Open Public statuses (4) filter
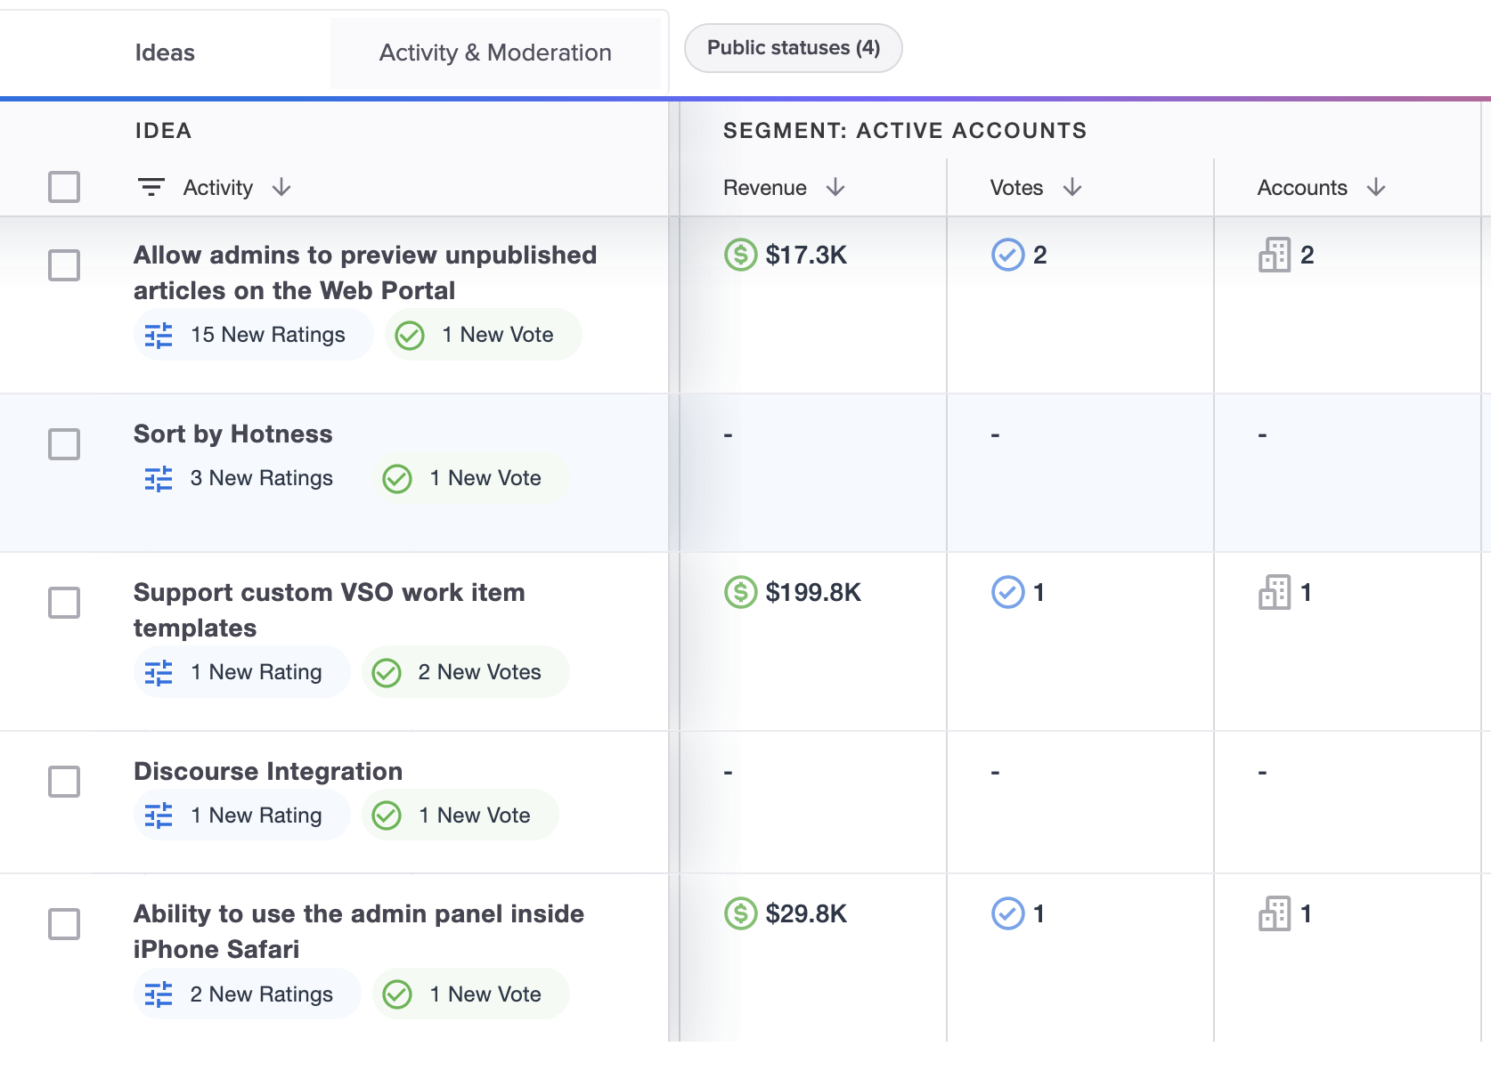Screen dimensions: 1491x1079 point(793,48)
